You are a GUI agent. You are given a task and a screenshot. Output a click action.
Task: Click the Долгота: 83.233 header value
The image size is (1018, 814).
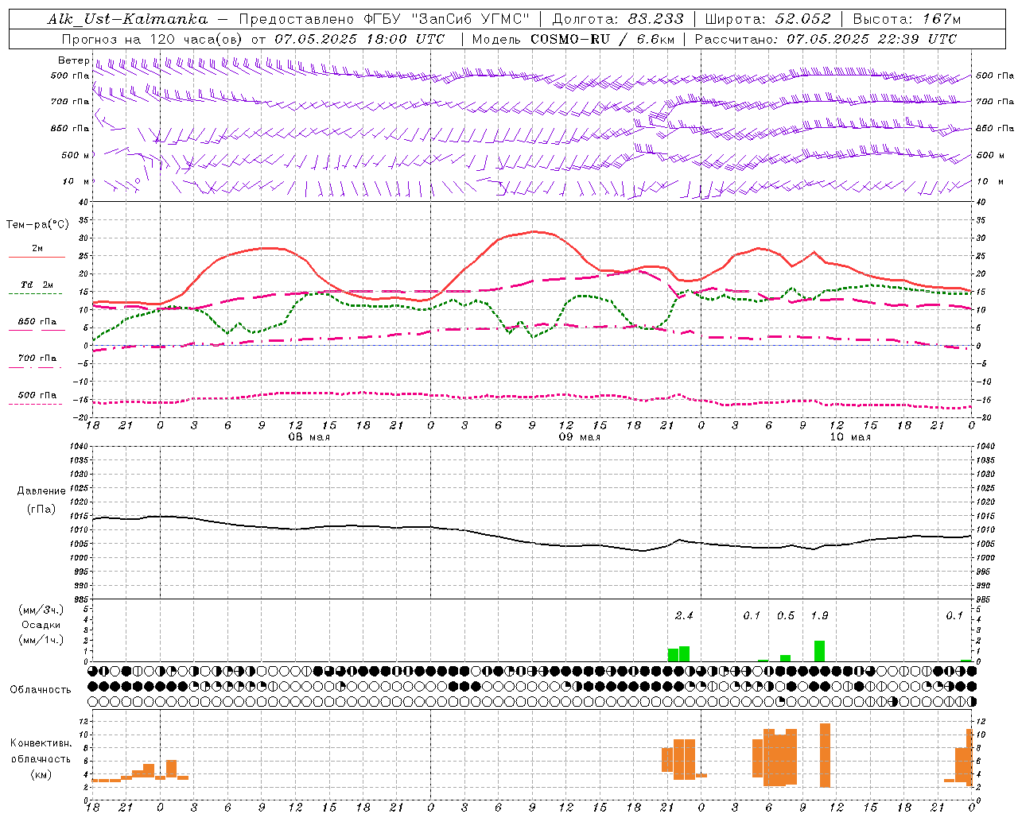618,19
